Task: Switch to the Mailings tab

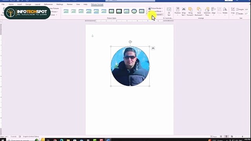Action: pyautogui.click(x=60, y=4)
